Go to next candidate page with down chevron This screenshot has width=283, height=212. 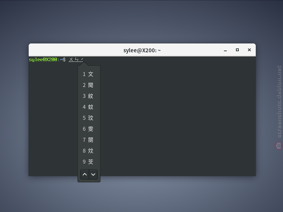[x=93, y=174]
